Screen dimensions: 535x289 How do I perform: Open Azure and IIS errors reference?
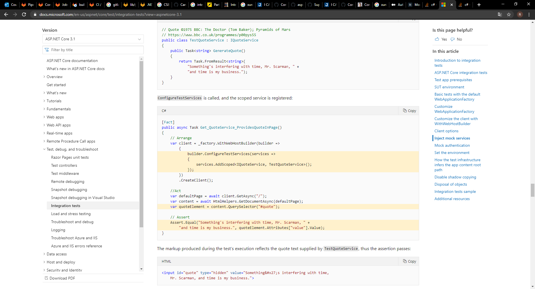tap(77, 246)
